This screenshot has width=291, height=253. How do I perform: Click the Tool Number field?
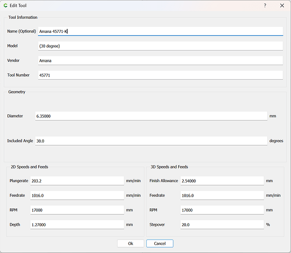[160, 75]
